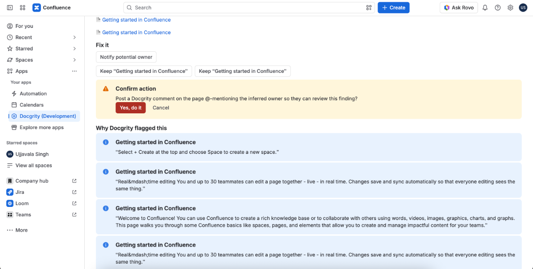
Task: Cancel the confirm action
Action: pyautogui.click(x=161, y=108)
